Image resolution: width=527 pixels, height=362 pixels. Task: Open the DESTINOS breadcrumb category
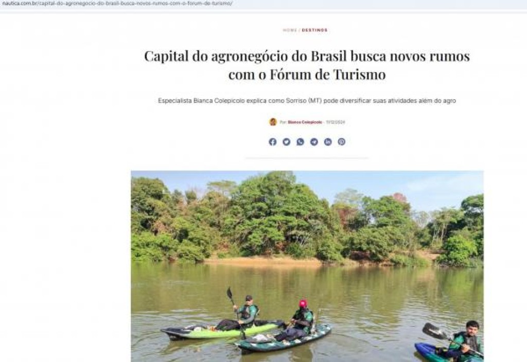(x=314, y=30)
